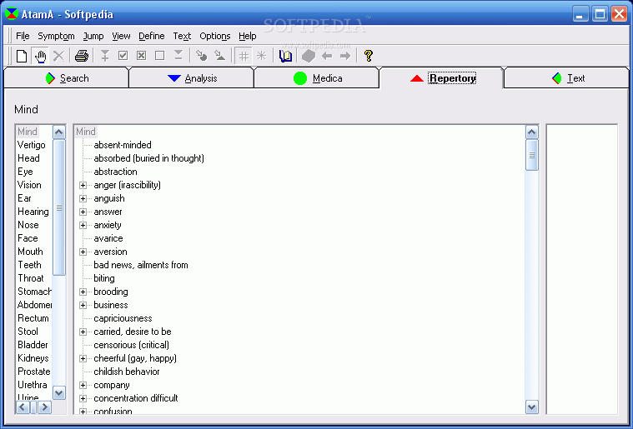Select bad news, ailments from rubric
This screenshot has width=633, height=429.
141,265
